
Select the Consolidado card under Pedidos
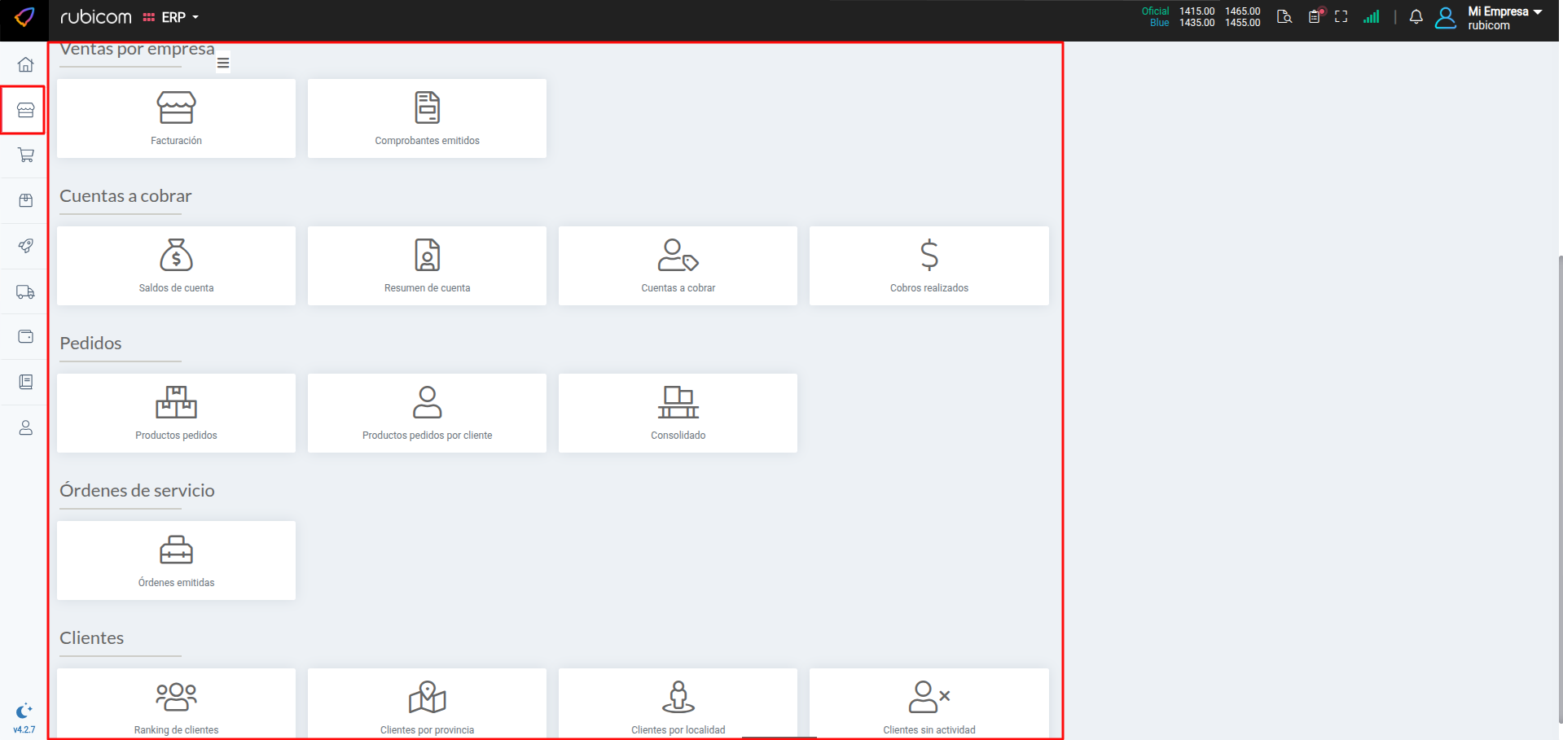(x=678, y=414)
